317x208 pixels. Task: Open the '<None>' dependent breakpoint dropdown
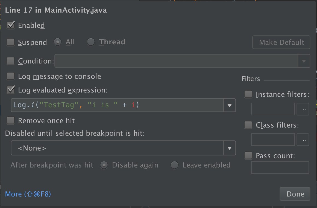pos(230,148)
